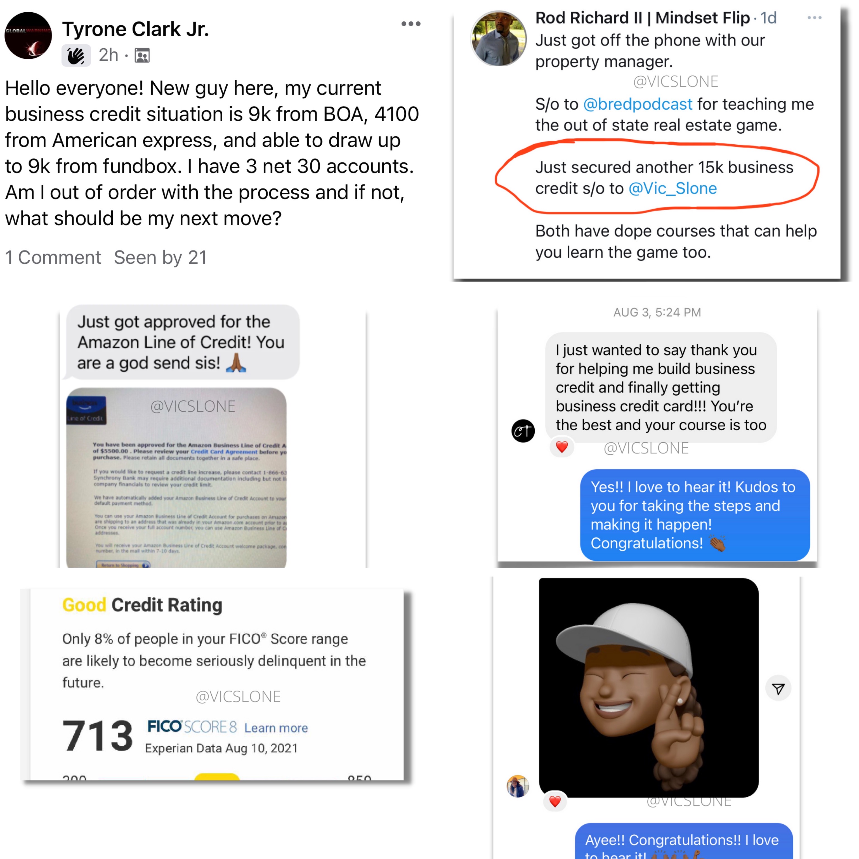Tap heart reaction under Memoji sticker message

click(555, 802)
